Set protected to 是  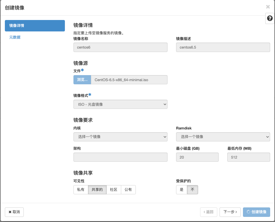click(182, 189)
